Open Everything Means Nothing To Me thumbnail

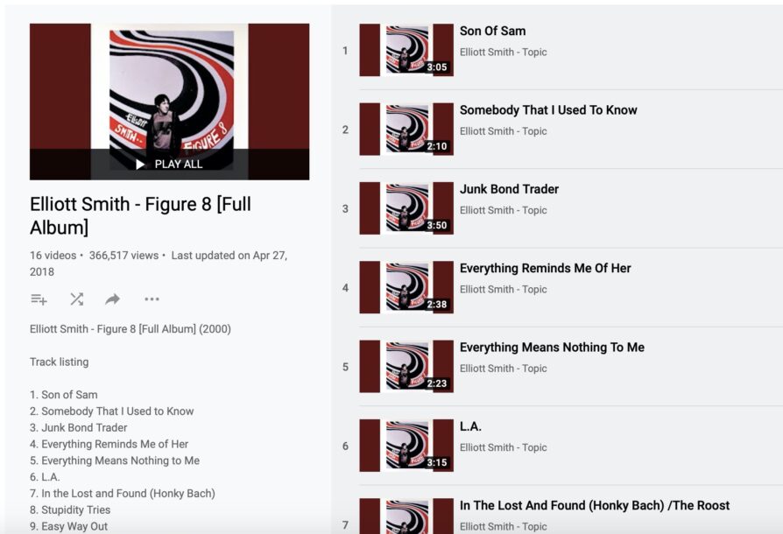pos(406,367)
